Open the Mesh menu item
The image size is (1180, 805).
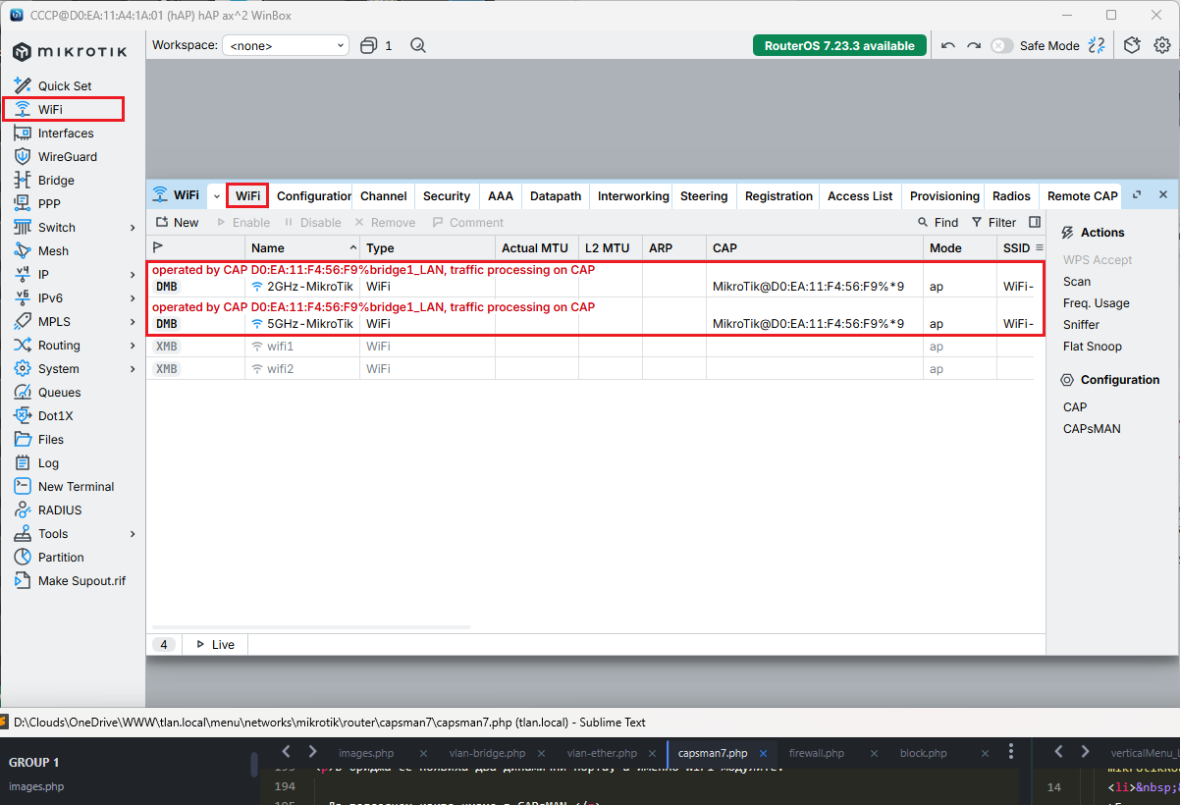[x=53, y=250]
